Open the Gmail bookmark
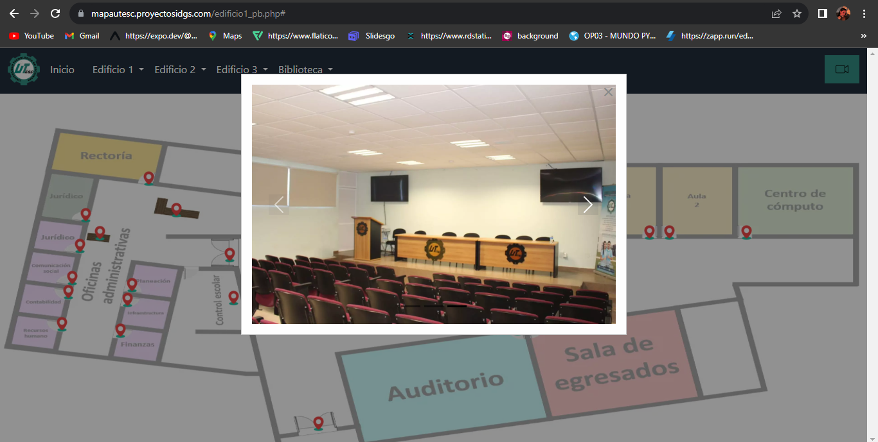The height and width of the screenshot is (442, 878). pyautogui.click(x=82, y=36)
